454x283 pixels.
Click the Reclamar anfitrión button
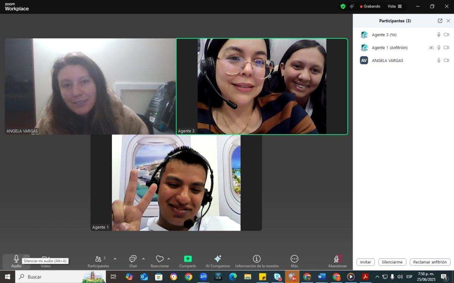(x=430, y=262)
